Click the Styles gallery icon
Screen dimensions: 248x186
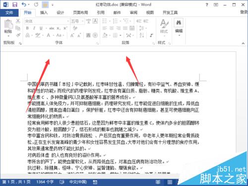point(164,26)
